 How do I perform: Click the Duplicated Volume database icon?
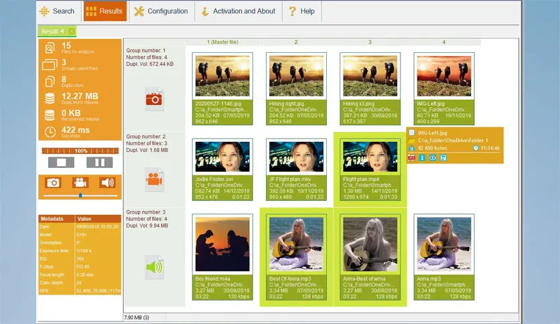click(50, 98)
